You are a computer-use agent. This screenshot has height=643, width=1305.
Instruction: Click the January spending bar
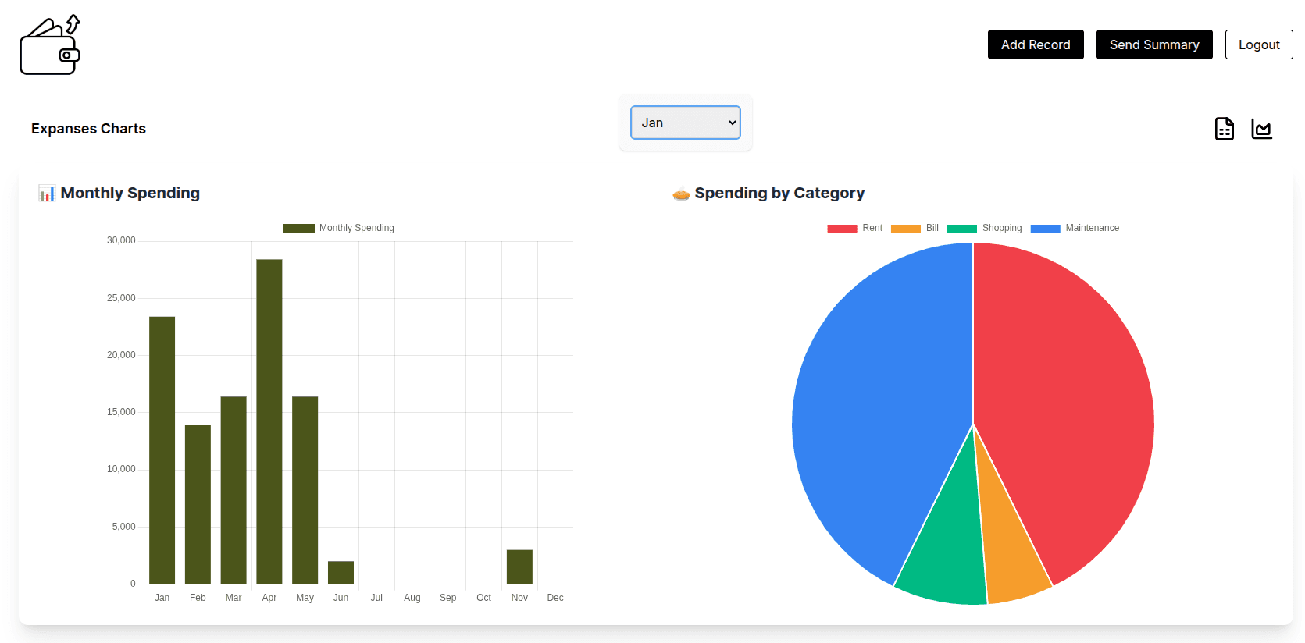tap(162, 449)
